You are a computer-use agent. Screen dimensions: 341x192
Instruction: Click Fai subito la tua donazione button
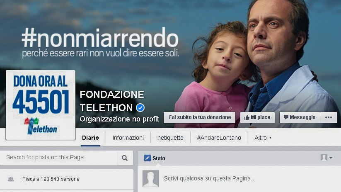pyautogui.click(x=200, y=117)
